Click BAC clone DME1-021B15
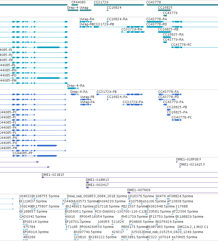The height and width of the screenshot is (241, 218). click(x=53, y=175)
